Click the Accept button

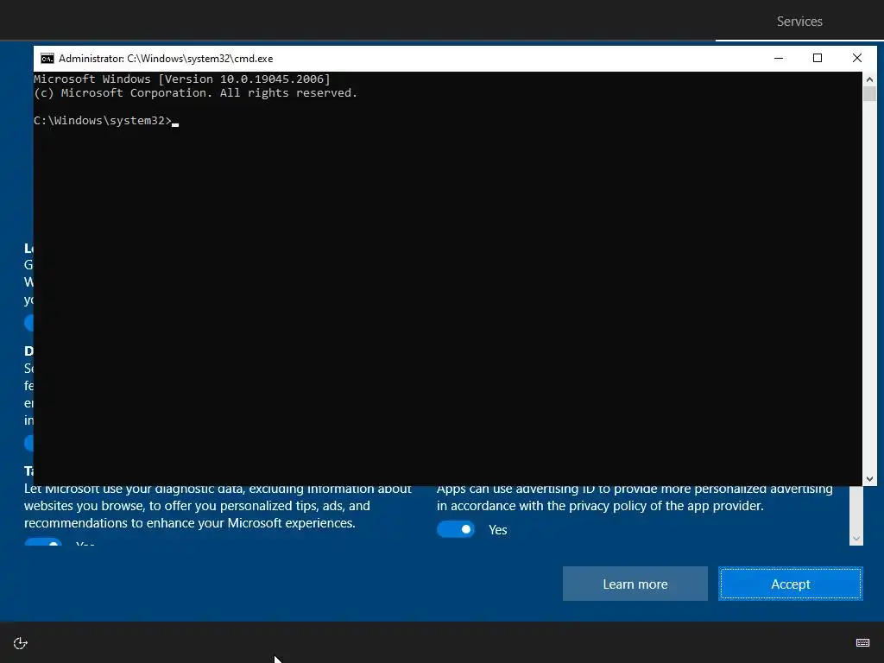tap(791, 584)
